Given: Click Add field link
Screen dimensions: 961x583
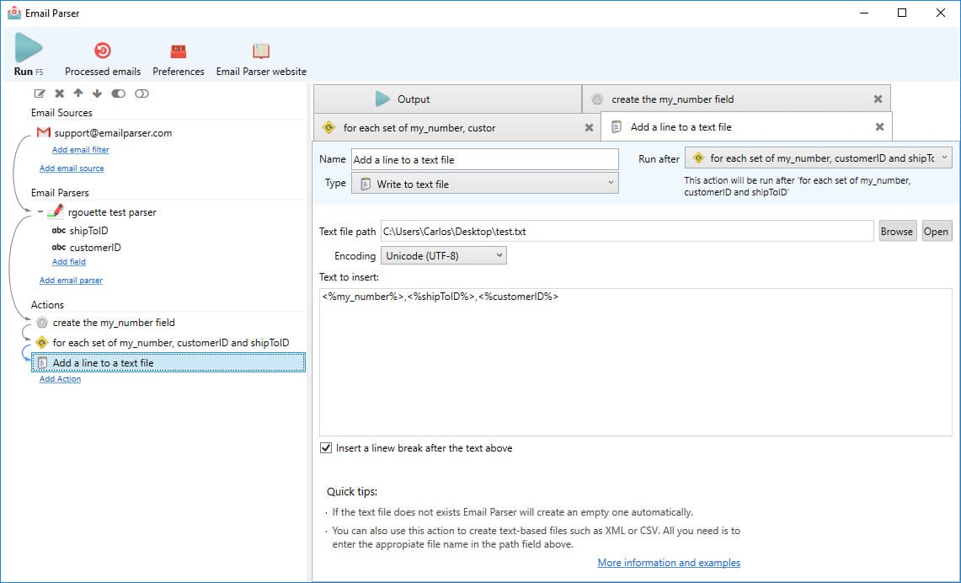Looking at the screenshot, I should (69, 262).
